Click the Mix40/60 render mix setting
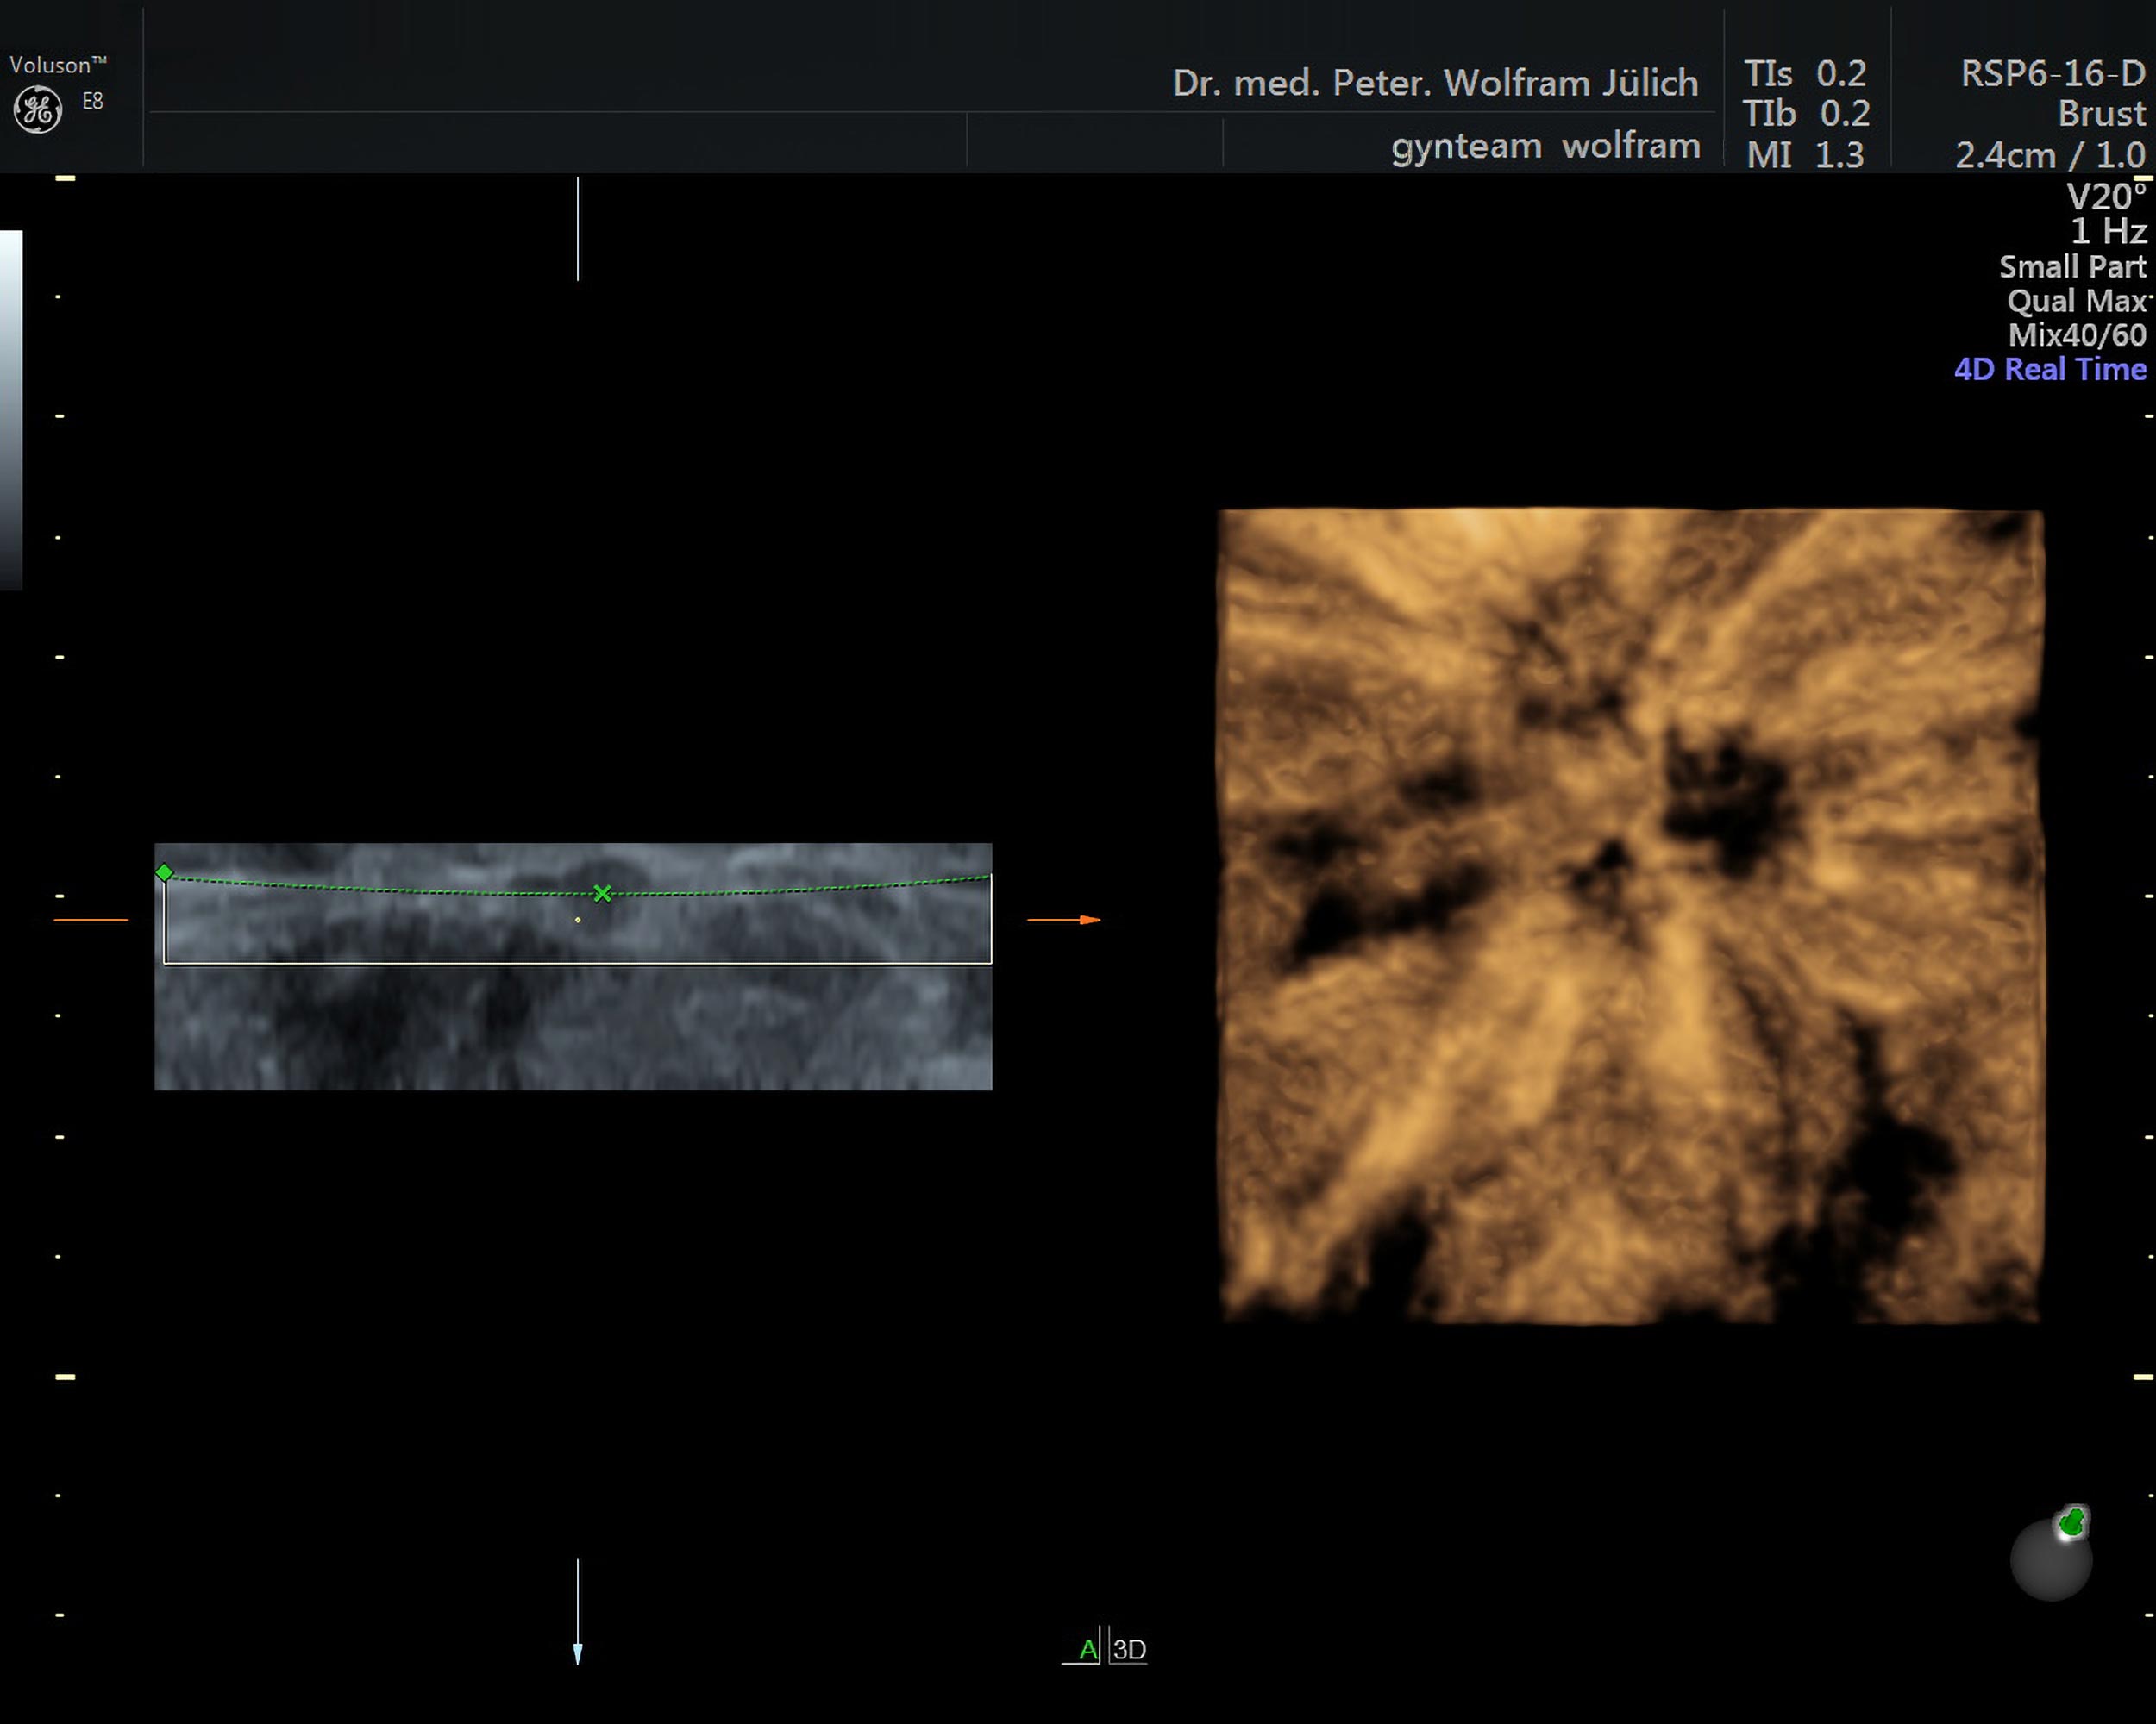The width and height of the screenshot is (2156, 1724). [x=2076, y=334]
